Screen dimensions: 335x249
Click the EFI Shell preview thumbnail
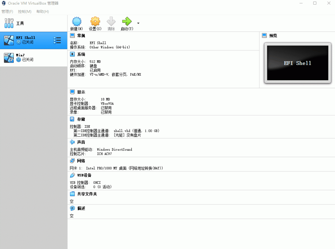[x=297, y=63]
